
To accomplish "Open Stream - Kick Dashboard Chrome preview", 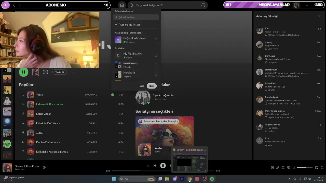I will [x=189, y=159].
